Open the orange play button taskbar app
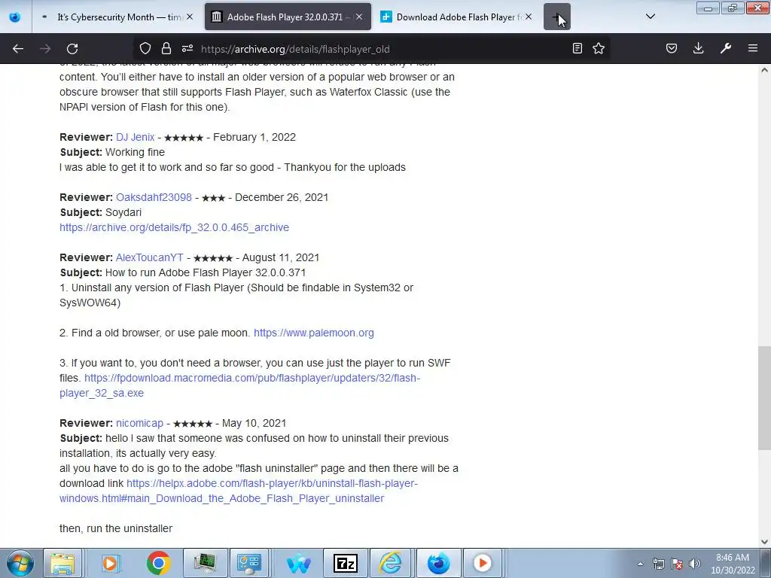This screenshot has width=771, height=578. [x=483, y=563]
